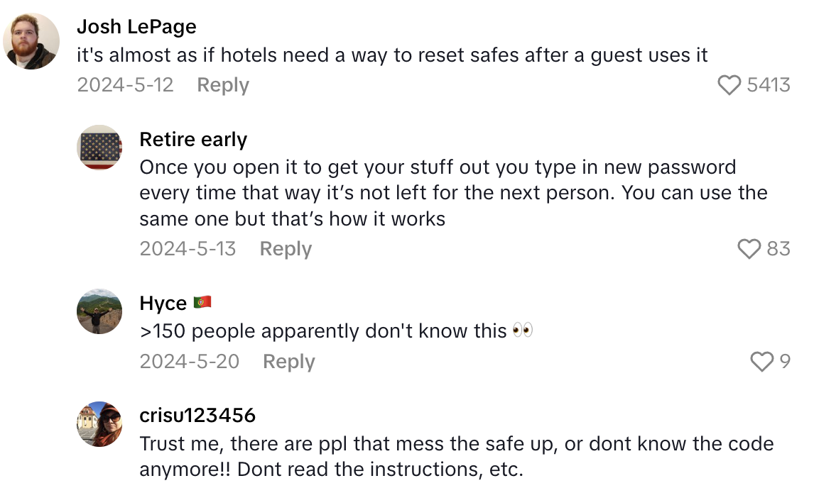Screen dimensions: 814x488
Task: Click the American flag avatar of Retire early
Action: point(99,148)
